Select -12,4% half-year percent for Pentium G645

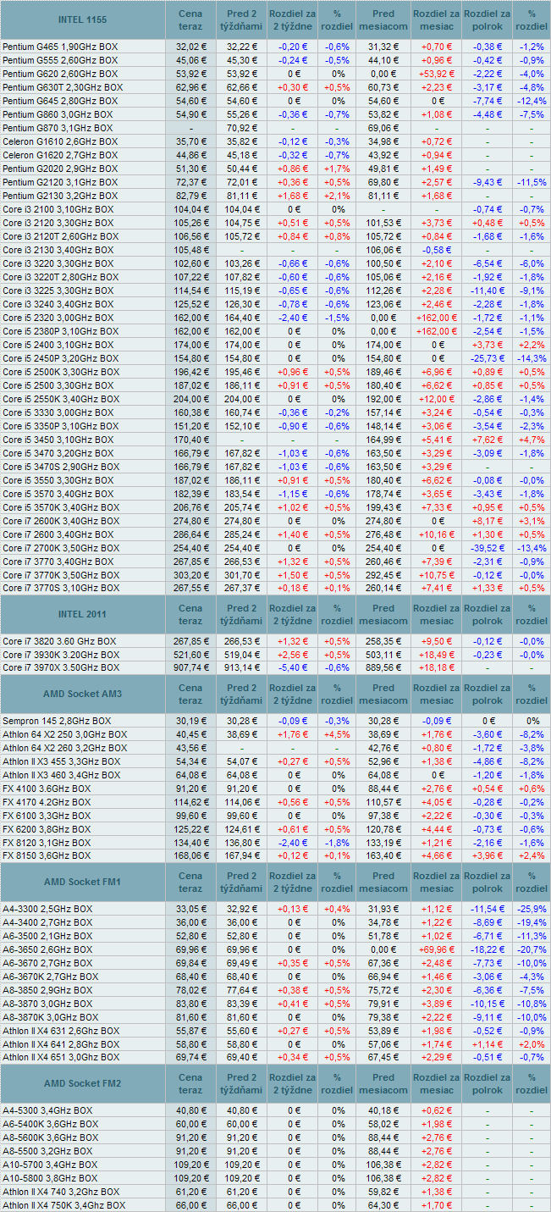tap(532, 101)
